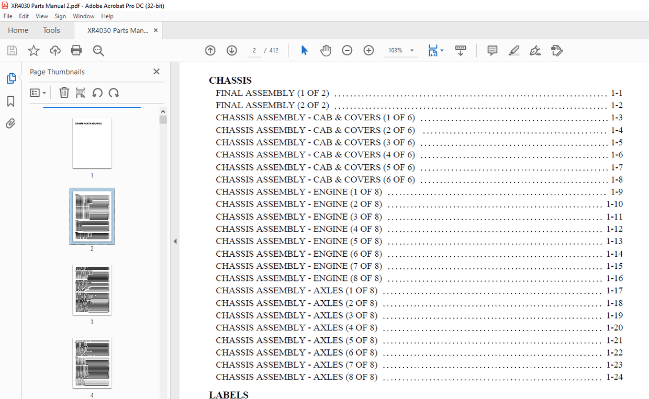Image resolution: width=649 pixels, height=399 pixels.
Task: Select the Highlight text tool
Action: point(513,50)
